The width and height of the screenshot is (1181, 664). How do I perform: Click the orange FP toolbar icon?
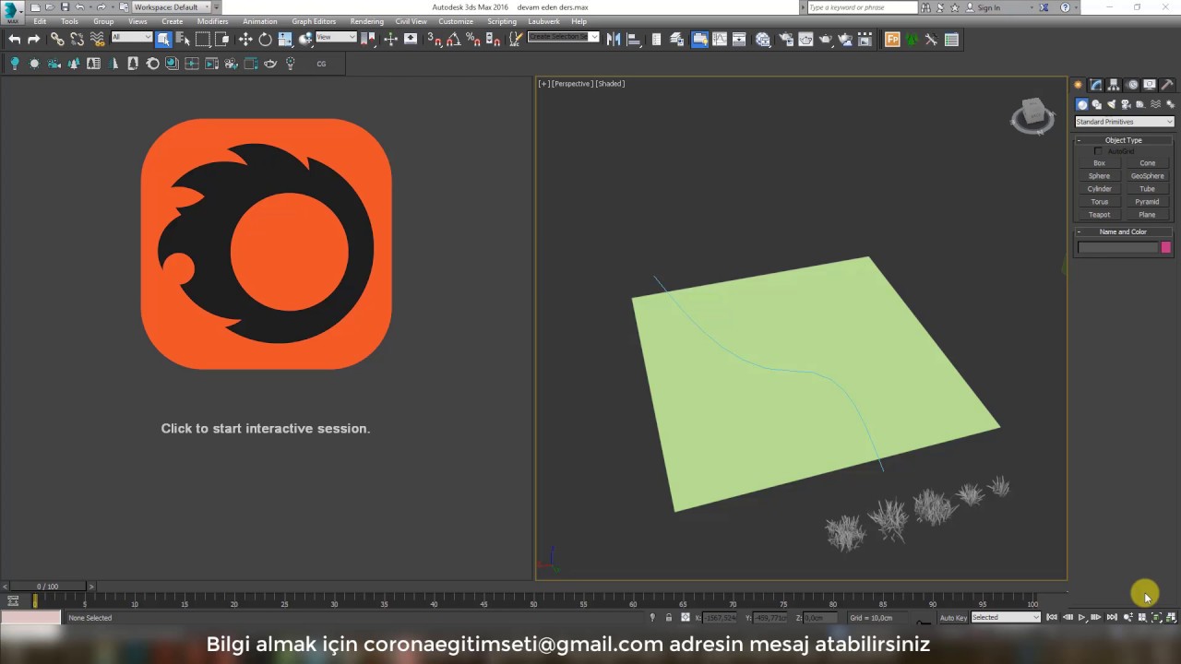pyautogui.click(x=892, y=40)
